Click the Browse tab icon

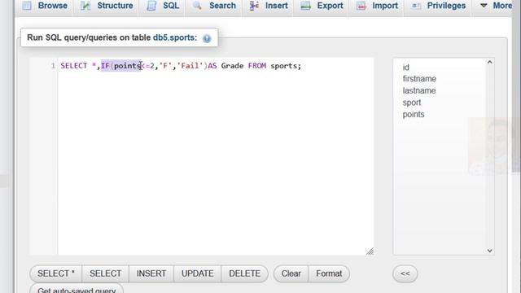[x=27, y=6]
